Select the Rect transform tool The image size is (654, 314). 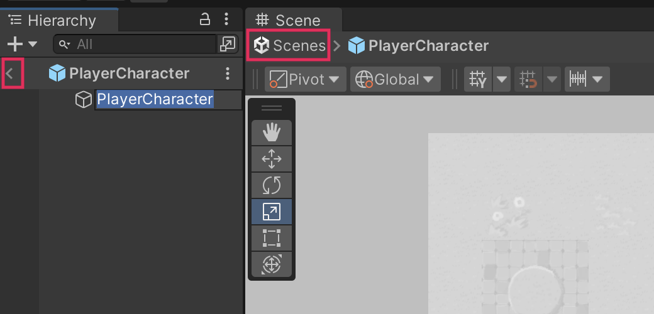[271, 238]
